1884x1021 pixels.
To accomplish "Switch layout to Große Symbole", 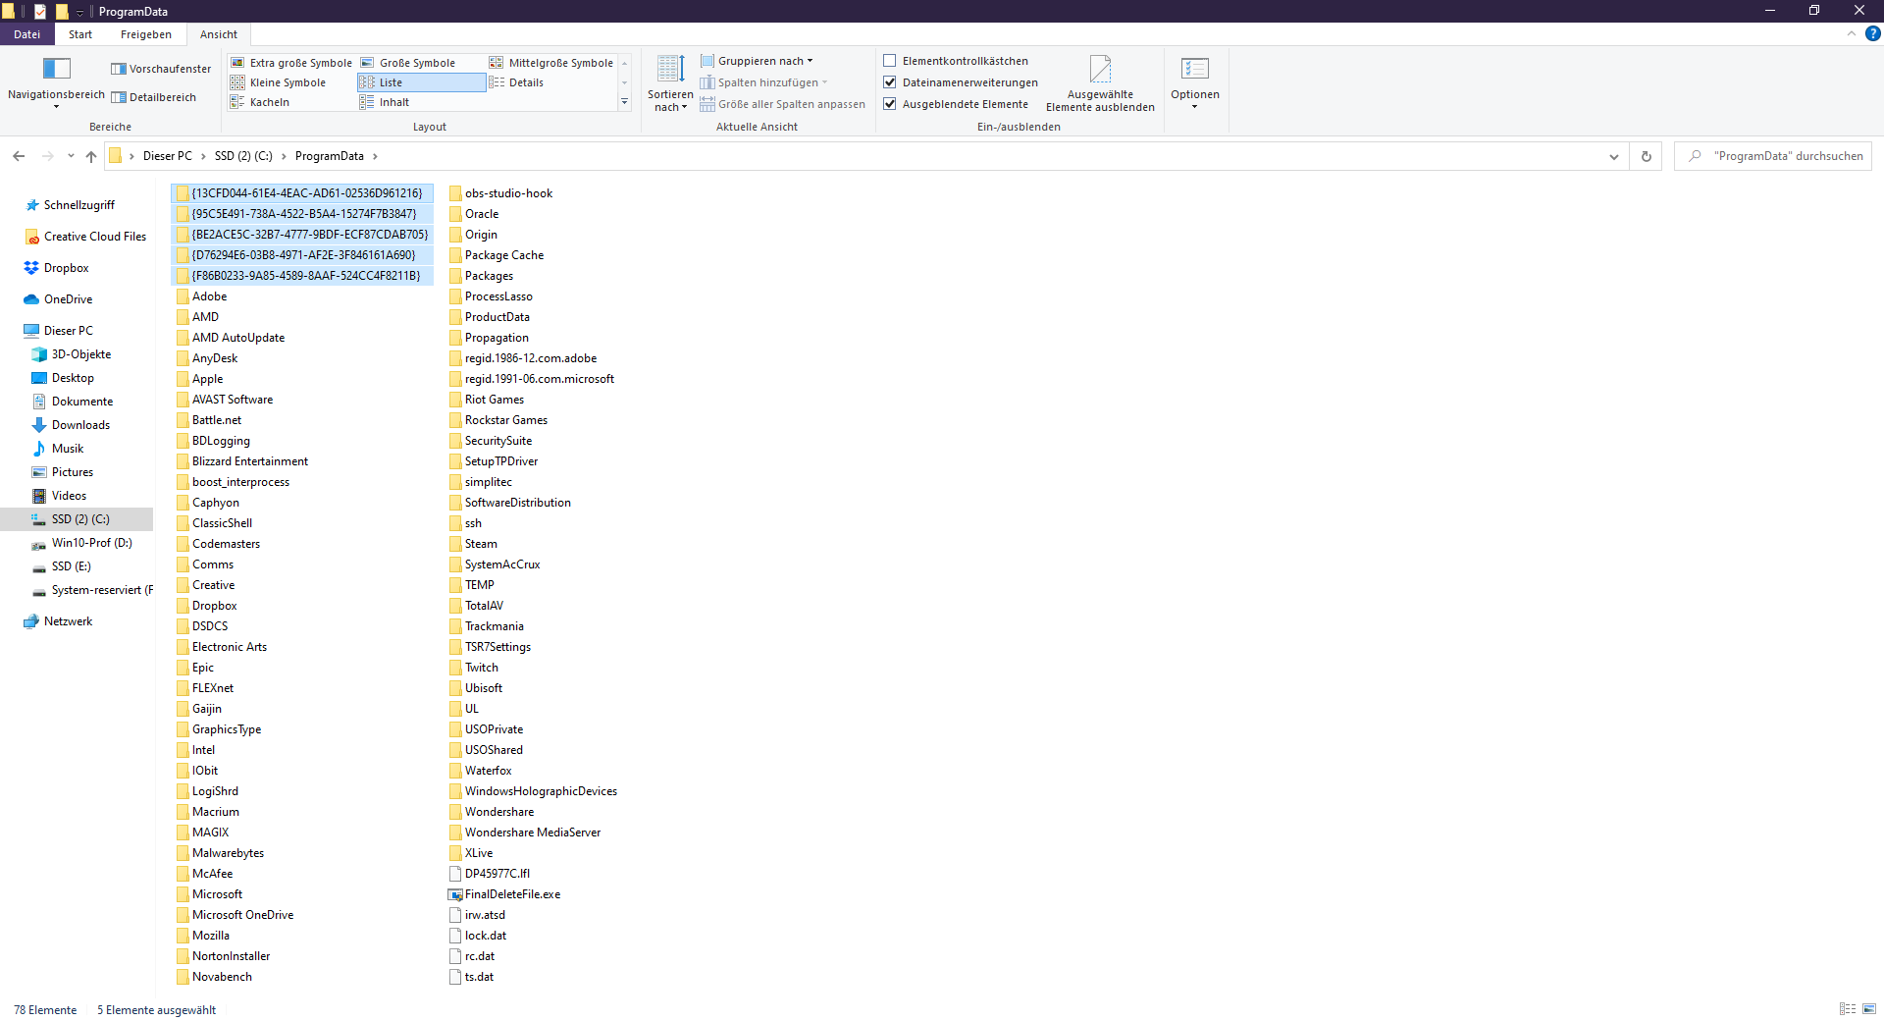I will 408,63.
